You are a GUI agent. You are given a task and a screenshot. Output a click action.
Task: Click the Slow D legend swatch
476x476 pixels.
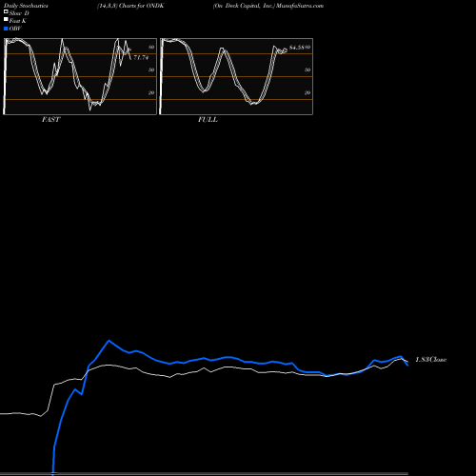(x=6, y=12)
